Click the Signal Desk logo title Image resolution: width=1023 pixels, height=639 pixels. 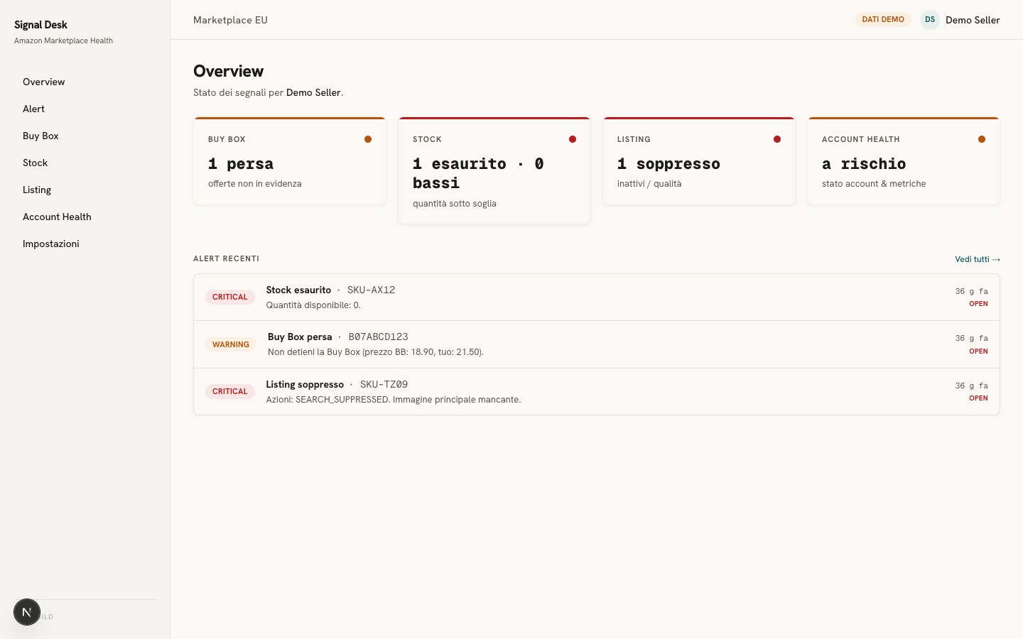(40, 25)
